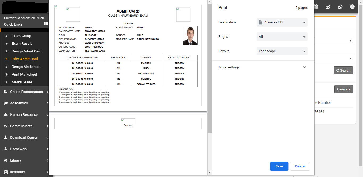363x177 pixels.
Task: Open the Pages dropdown set to All
Action: (282, 37)
